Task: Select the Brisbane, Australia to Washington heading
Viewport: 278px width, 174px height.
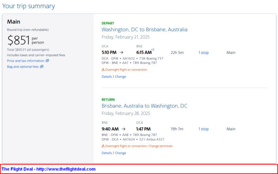Action: (144, 106)
